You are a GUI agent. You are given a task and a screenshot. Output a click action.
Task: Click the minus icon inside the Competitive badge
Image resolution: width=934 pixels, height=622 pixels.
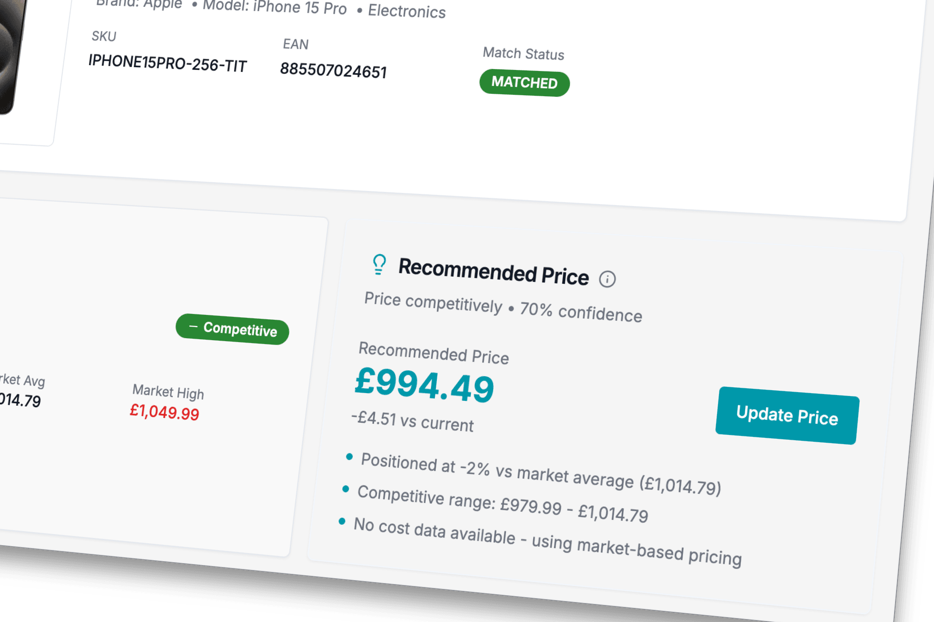(194, 327)
